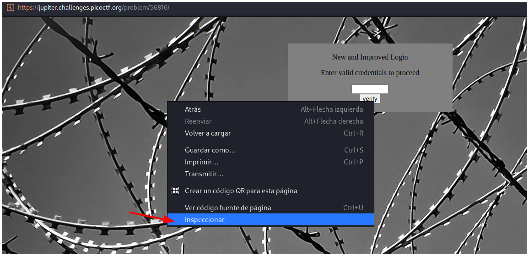Screen dimensions: 529x256
Task: Choose the greyed-out Reenviar menu entry
Action: [198, 121]
